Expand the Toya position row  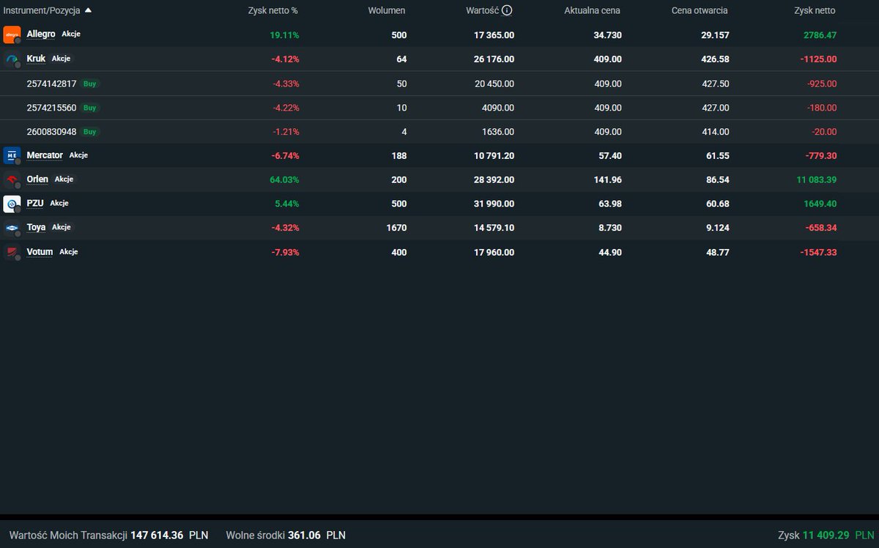point(439,228)
